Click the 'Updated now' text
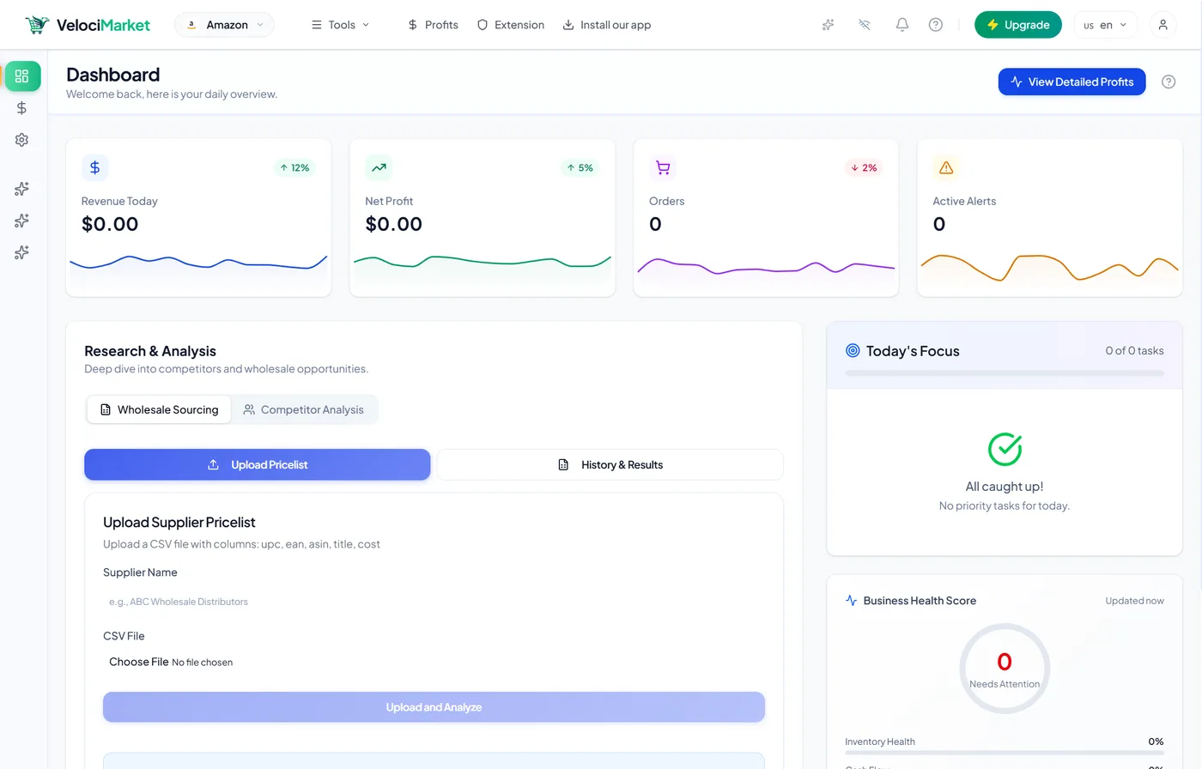Image resolution: width=1202 pixels, height=769 pixels. click(1134, 601)
